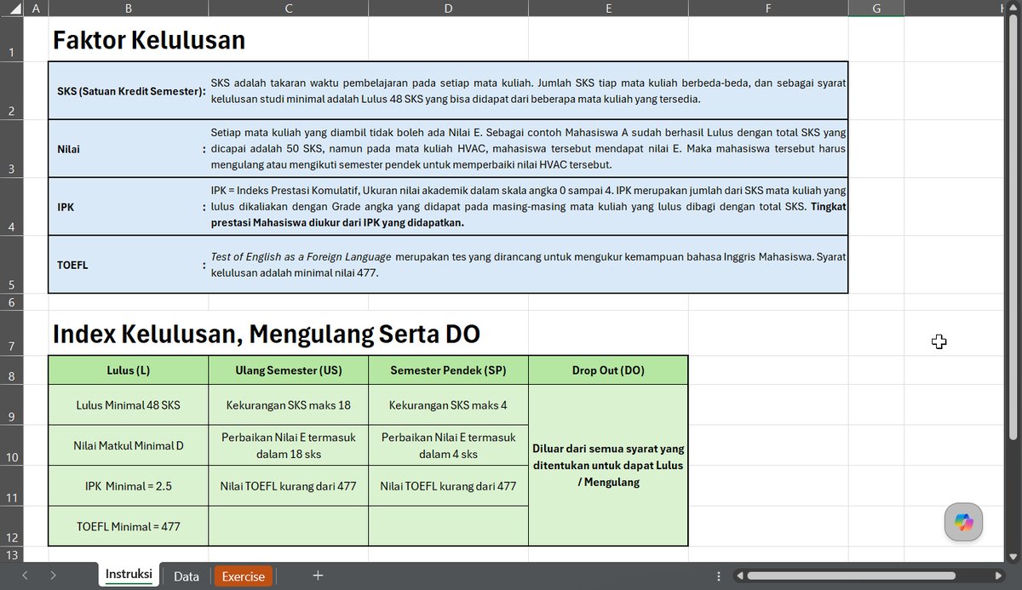Click 'Perbaikan Nilai E termasuk dalam 4 sks'
Image resolution: width=1022 pixels, height=590 pixels.
[448, 445]
